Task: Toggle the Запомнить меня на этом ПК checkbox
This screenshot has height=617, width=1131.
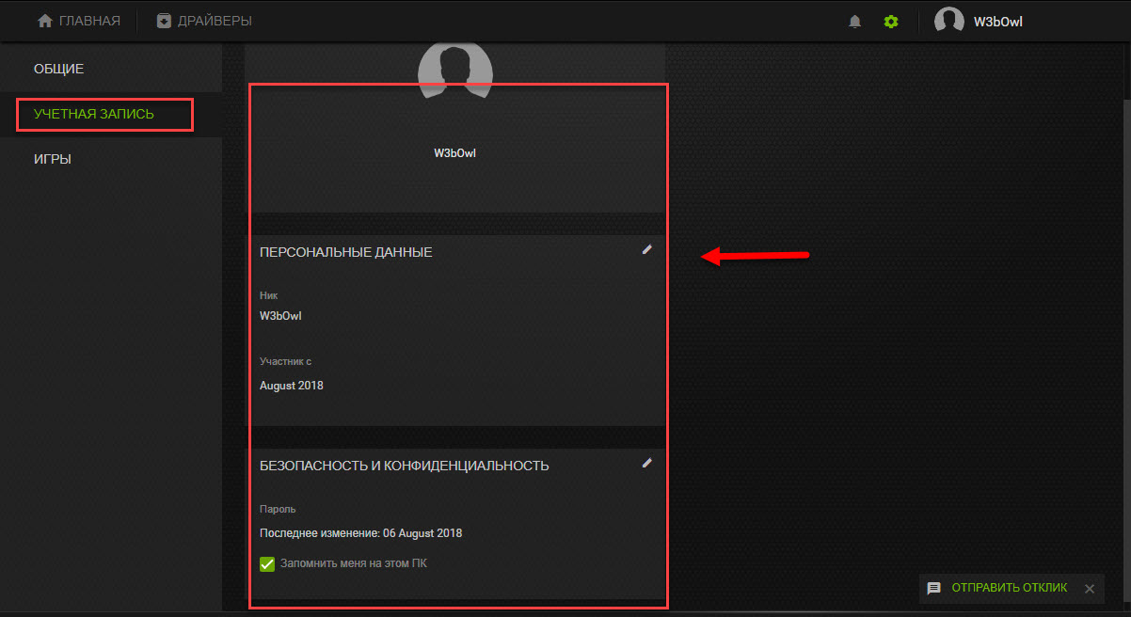Action: coord(267,564)
